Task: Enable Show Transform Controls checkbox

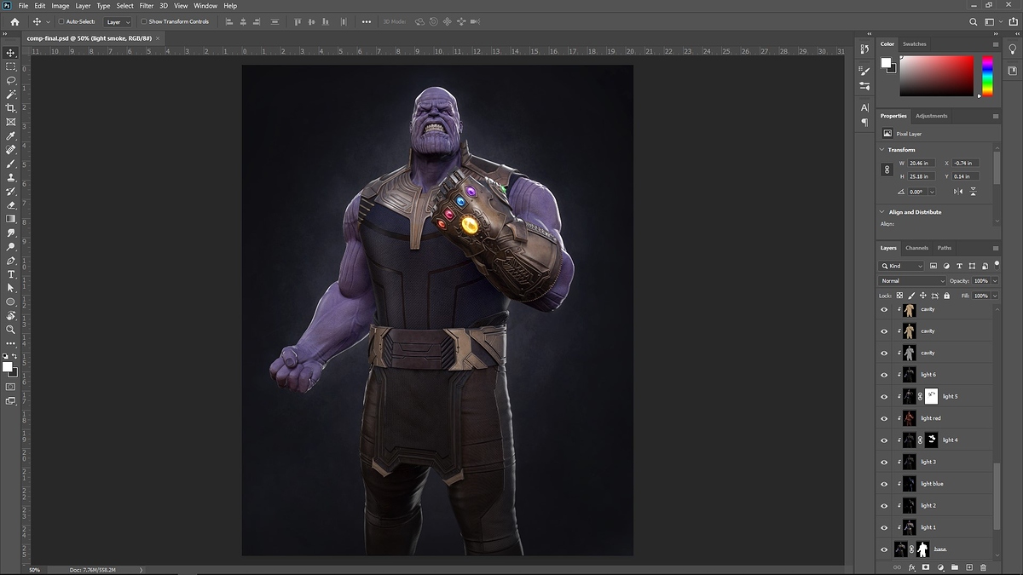Action: coord(143,22)
